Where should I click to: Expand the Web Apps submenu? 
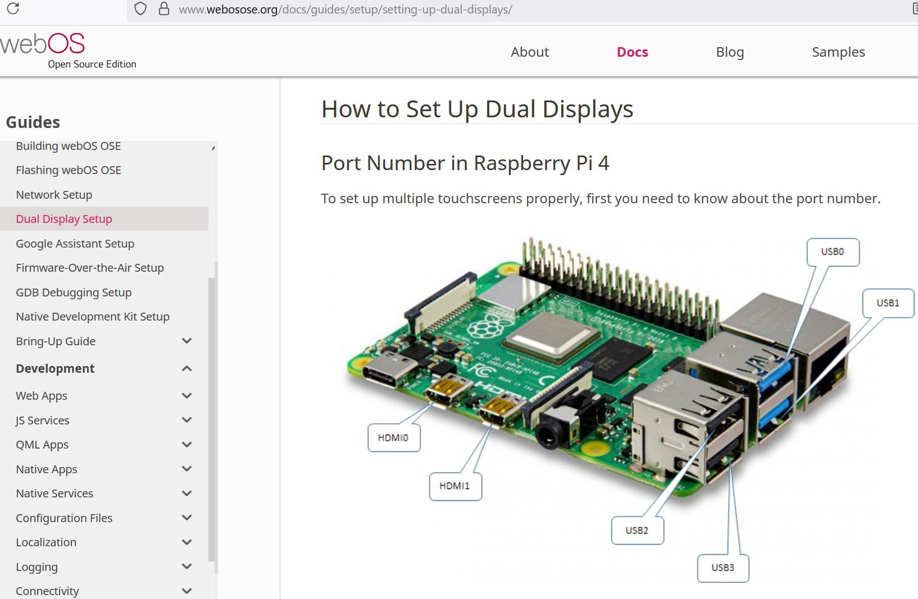tap(187, 396)
